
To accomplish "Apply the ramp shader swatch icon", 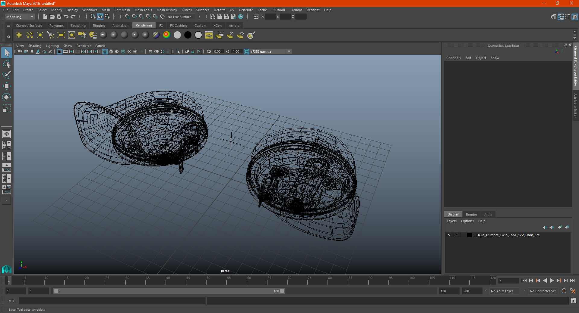I will click(166, 35).
